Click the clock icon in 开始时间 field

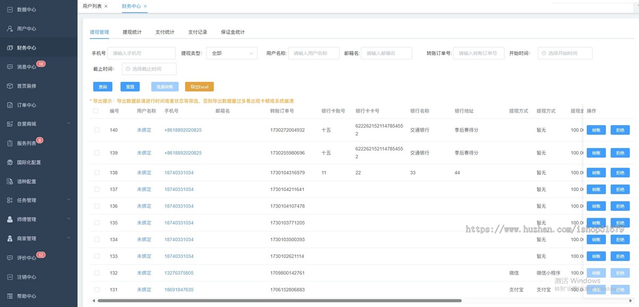(x=544, y=53)
